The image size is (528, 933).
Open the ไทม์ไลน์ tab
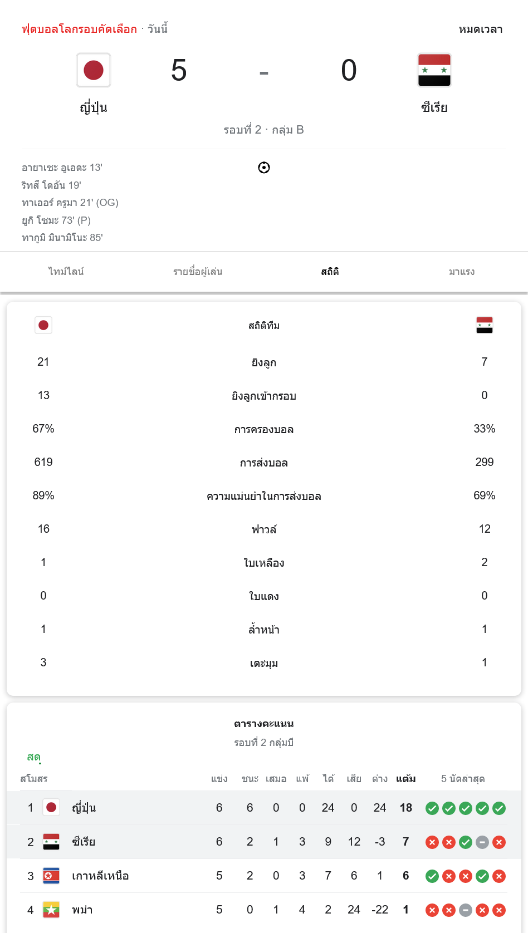point(66,272)
